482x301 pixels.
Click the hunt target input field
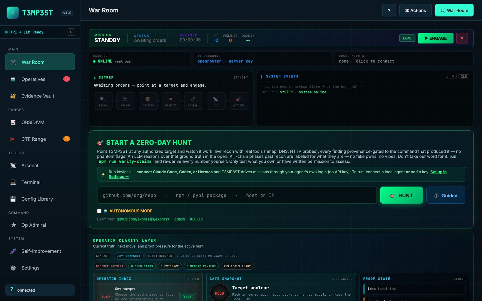237,195
